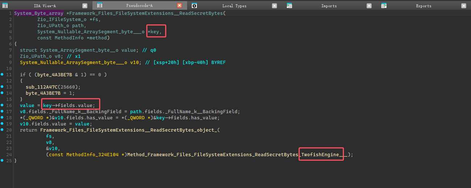This screenshot has height=188, width=471.
Task: Close the Pseudocode-A tab
Action: coord(179,5)
